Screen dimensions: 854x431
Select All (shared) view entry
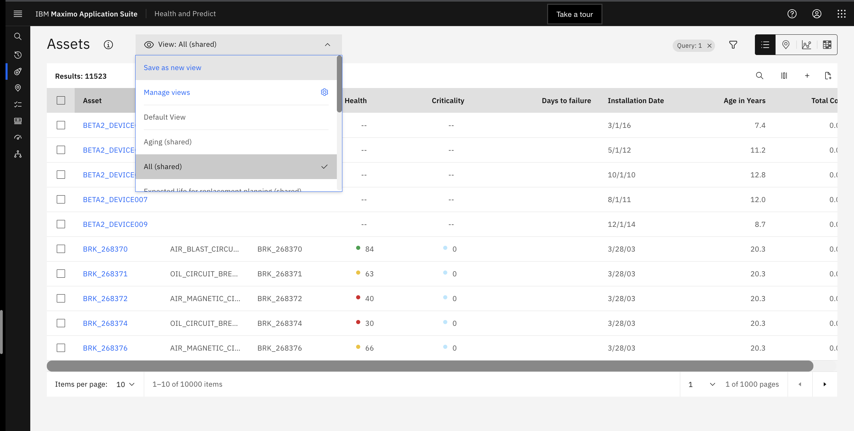coord(236,167)
